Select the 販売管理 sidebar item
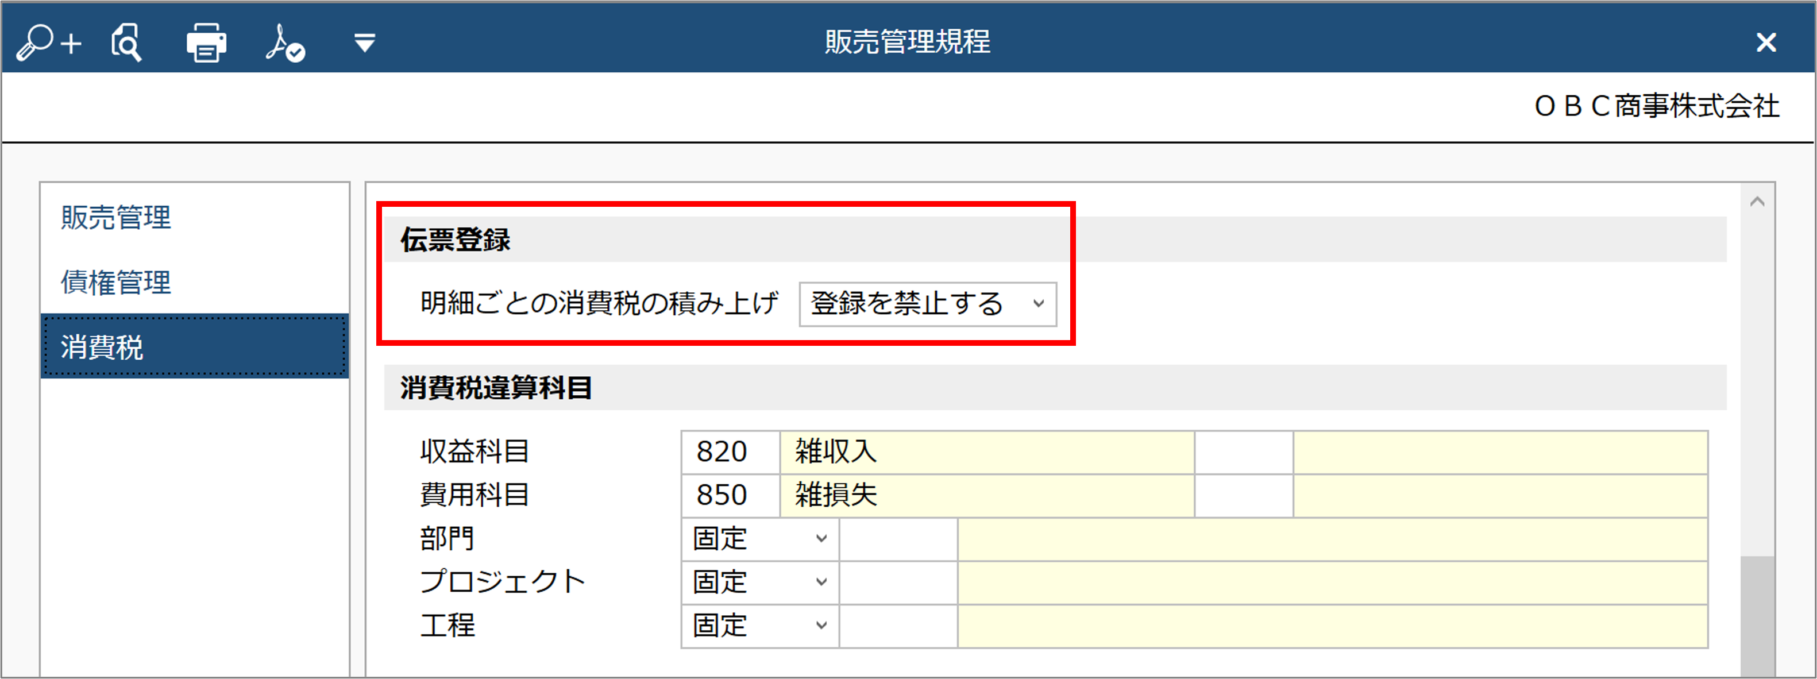The image size is (1817, 679). [x=195, y=217]
